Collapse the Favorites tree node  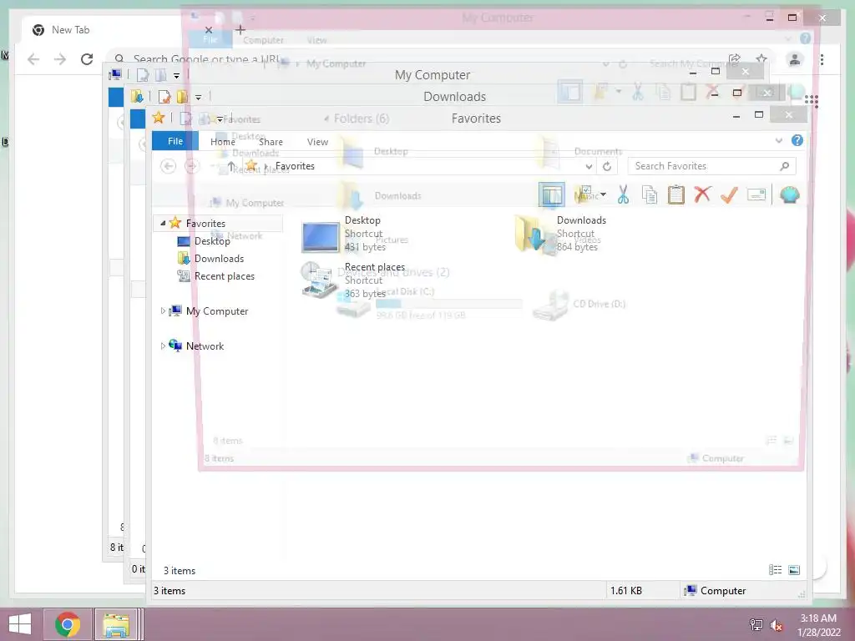pos(163,223)
